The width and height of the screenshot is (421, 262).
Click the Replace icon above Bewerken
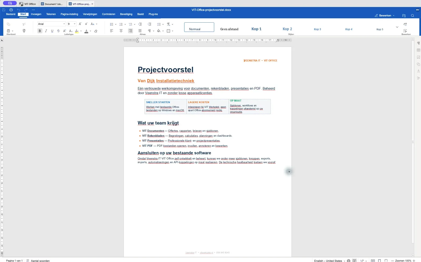tap(405, 24)
